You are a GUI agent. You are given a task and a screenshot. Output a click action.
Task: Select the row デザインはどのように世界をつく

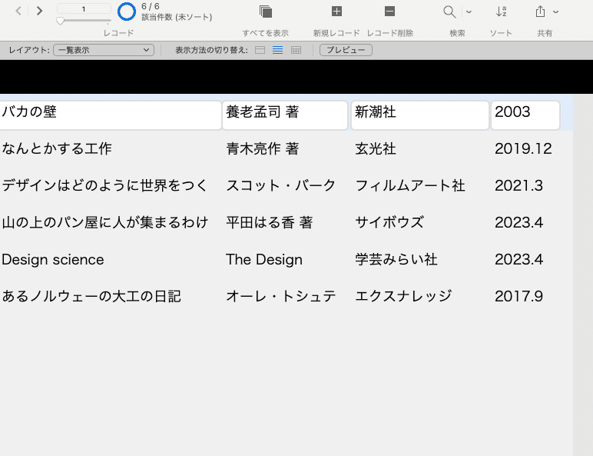click(104, 185)
